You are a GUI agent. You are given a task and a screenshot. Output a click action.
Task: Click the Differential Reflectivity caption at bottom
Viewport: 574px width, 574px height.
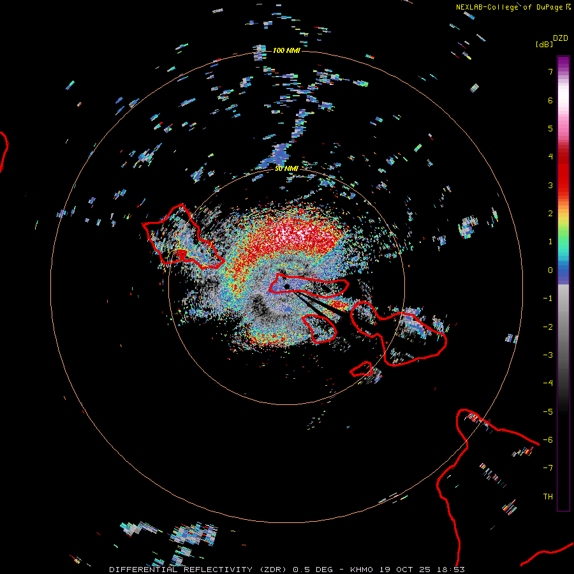(x=287, y=570)
